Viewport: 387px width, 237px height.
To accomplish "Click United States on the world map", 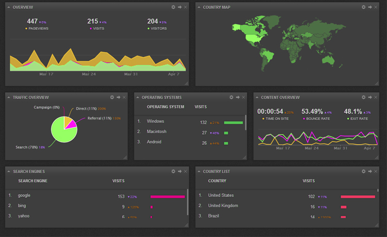I will (252, 37).
